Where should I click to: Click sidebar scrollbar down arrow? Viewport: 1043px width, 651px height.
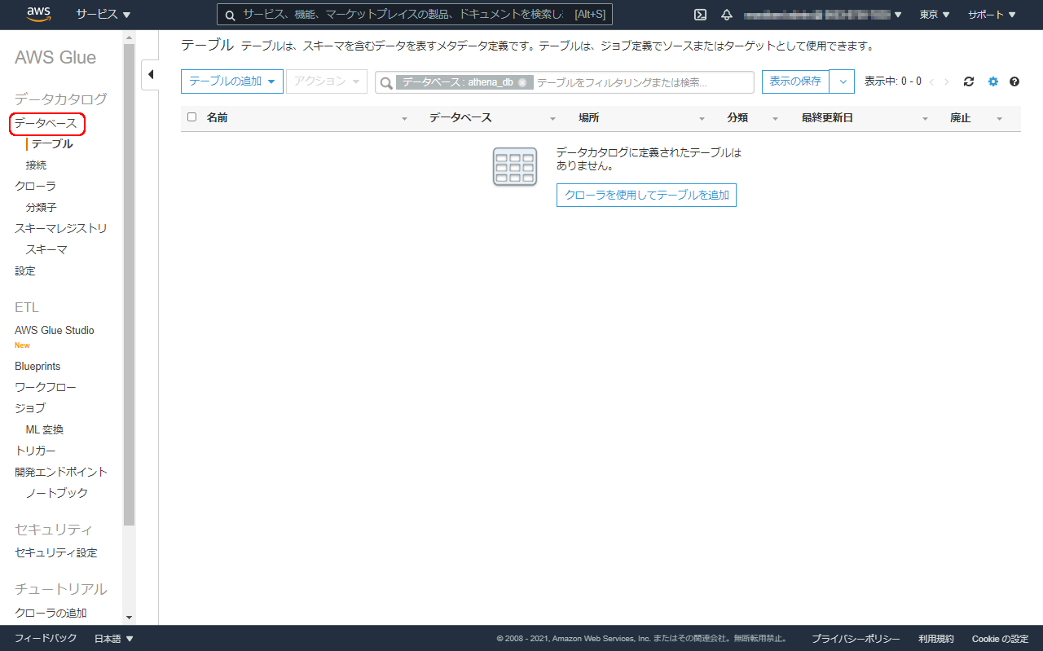click(129, 618)
